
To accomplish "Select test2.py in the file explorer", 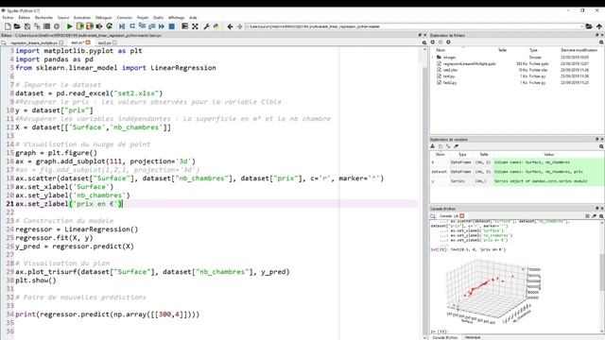I will click(450, 82).
